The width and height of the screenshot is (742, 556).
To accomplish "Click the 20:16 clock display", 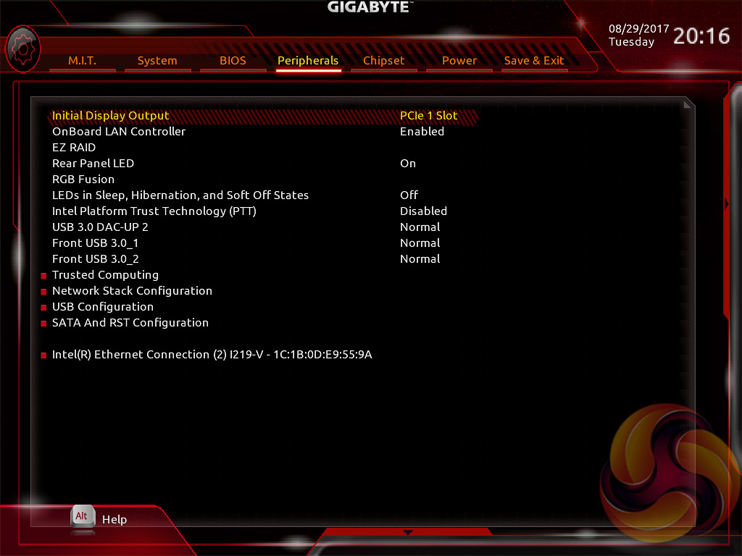I will tap(701, 36).
